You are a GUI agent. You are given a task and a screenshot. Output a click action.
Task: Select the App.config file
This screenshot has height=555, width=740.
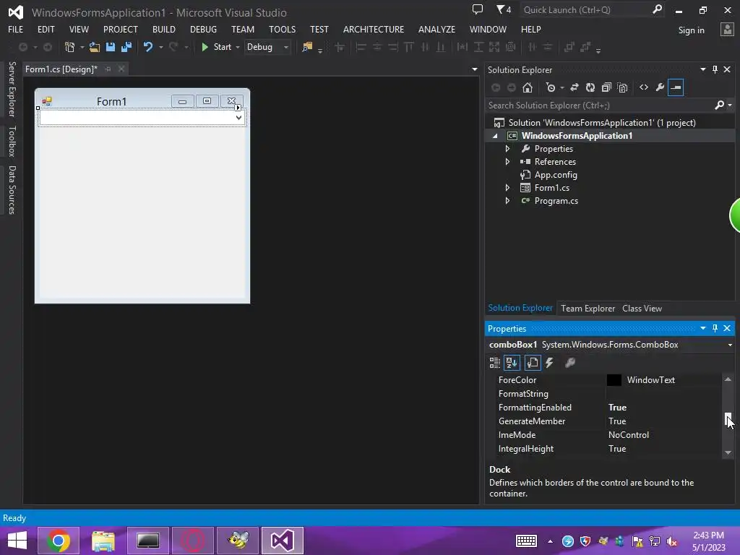556,175
